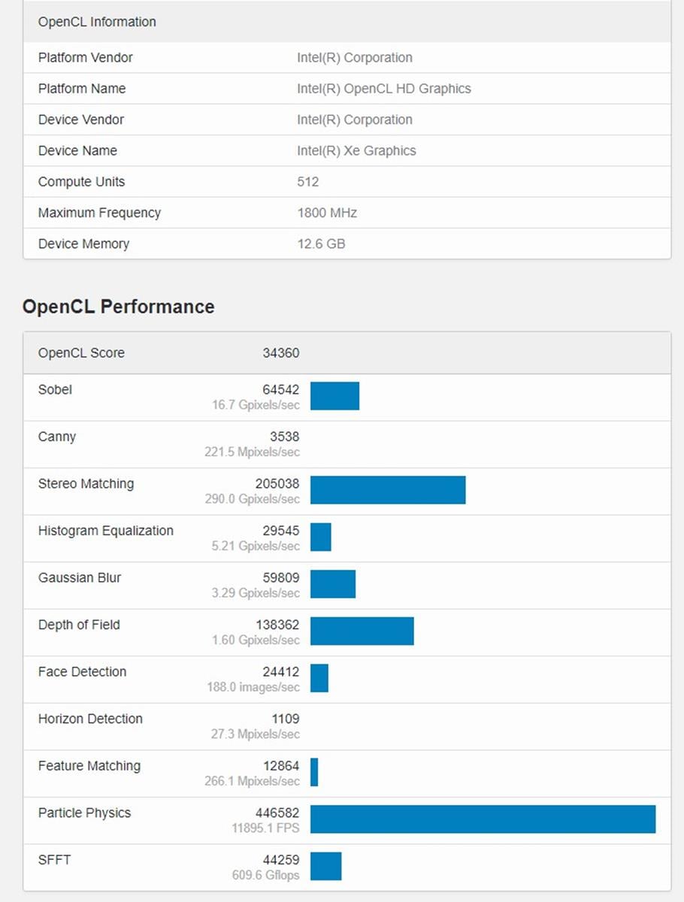This screenshot has width=684, height=902.
Task: Click the OpenCL Information table header
Action: tap(97, 22)
